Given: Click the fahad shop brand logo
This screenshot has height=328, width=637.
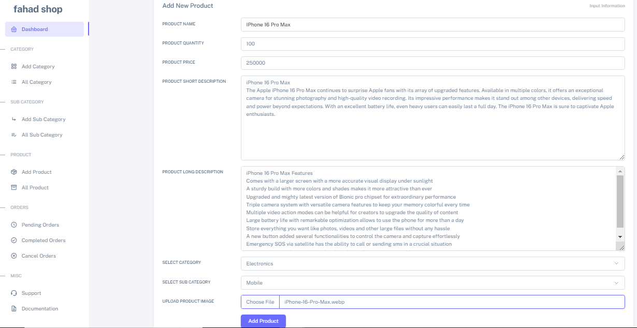Looking at the screenshot, I should coord(38,9).
